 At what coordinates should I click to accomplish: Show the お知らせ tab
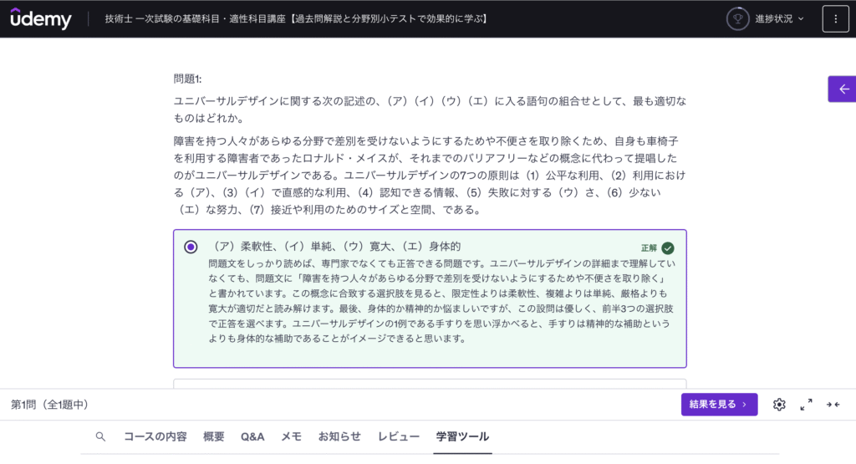(x=339, y=436)
